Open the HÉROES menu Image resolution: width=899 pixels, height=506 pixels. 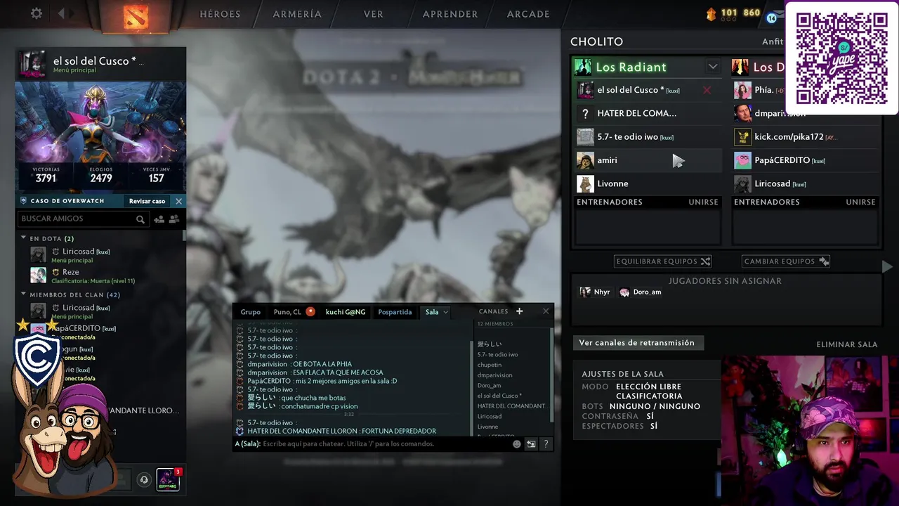(220, 14)
